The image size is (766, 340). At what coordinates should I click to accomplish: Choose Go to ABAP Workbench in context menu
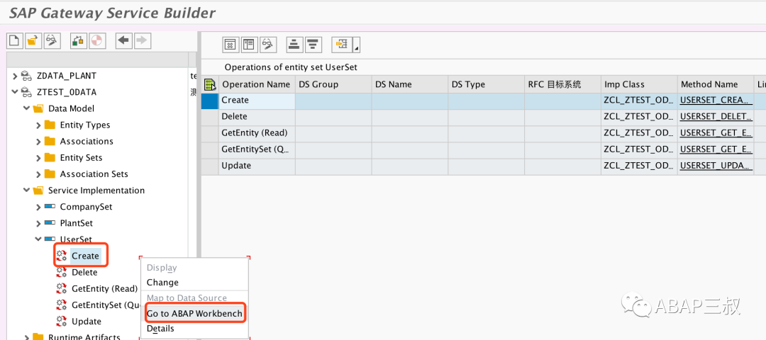pyautogui.click(x=195, y=314)
